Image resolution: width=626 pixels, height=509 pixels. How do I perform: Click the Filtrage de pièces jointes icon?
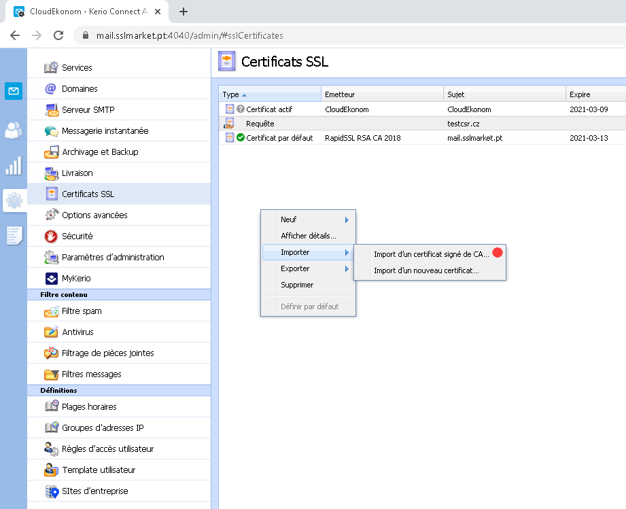52,353
